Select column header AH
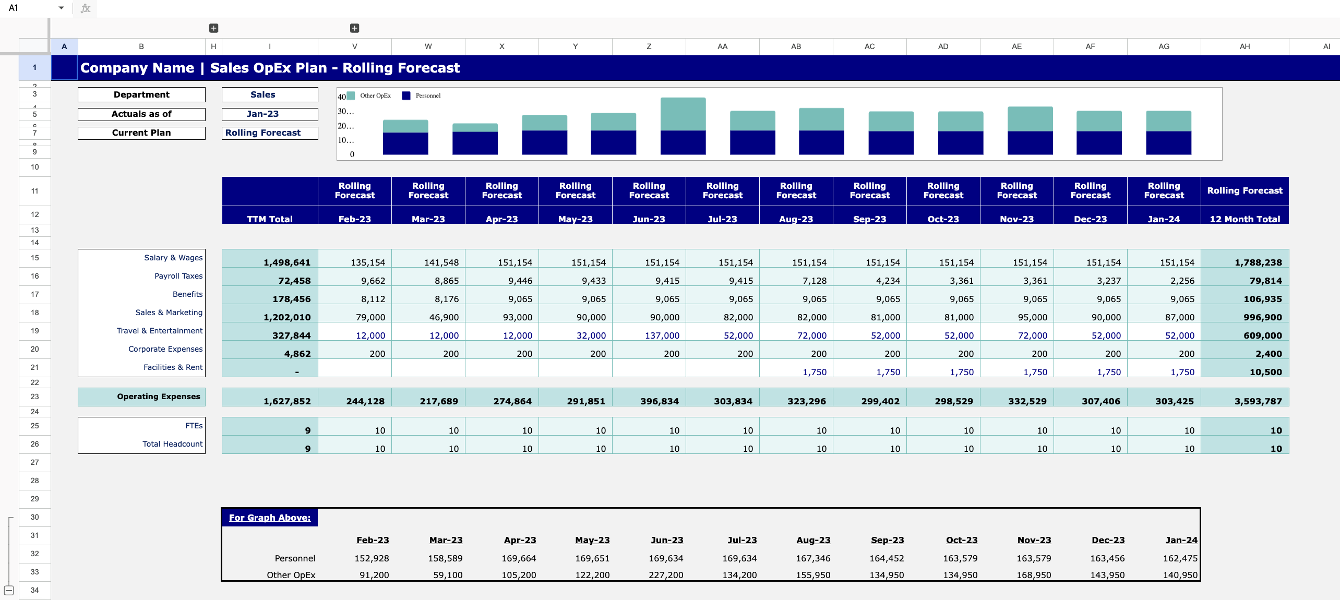This screenshot has height=600, width=1340. pos(1245,46)
